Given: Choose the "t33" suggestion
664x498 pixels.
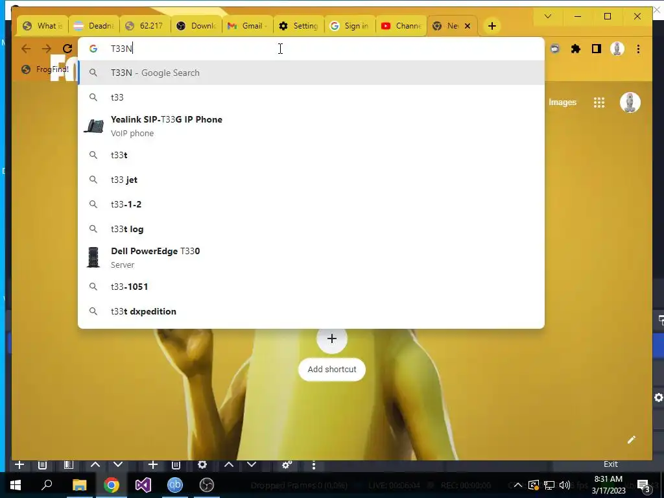Looking at the screenshot, I should (311, 97).
